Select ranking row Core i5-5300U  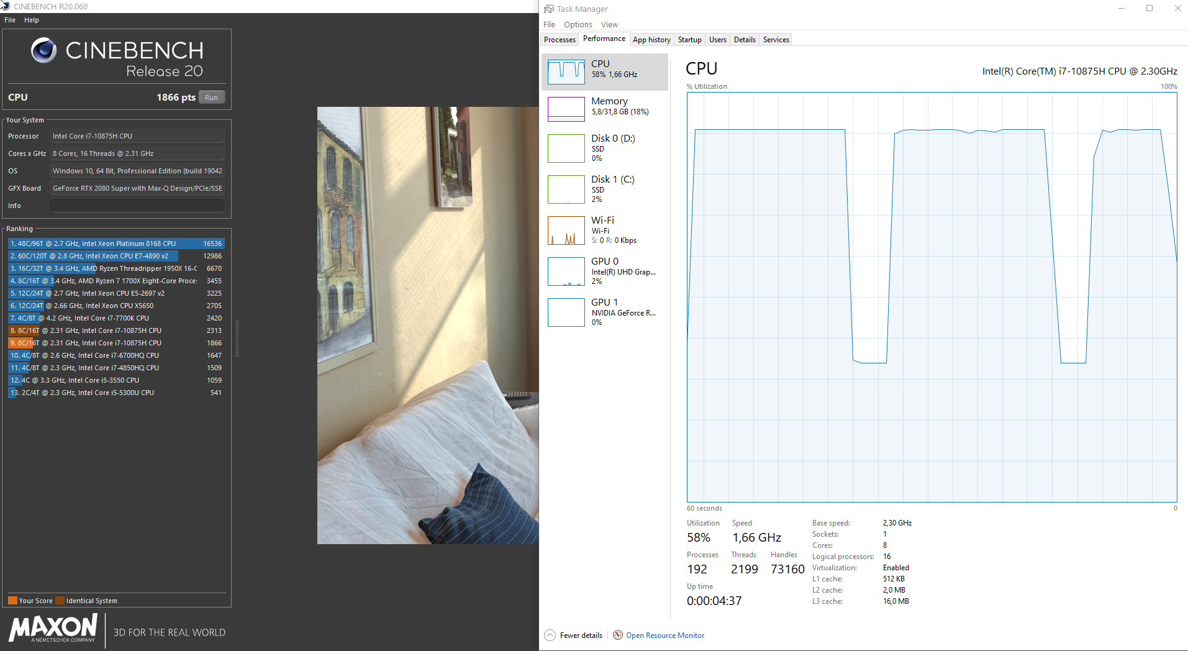coord(116,393)
